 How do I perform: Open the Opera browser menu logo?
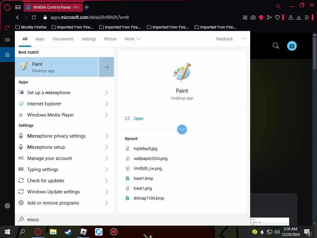click(x=7, y=7)
